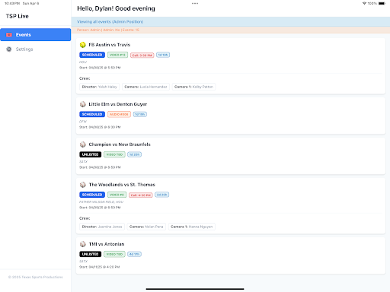Click the 'Viewing all events (Admin Position)' banner

(231, 22)
